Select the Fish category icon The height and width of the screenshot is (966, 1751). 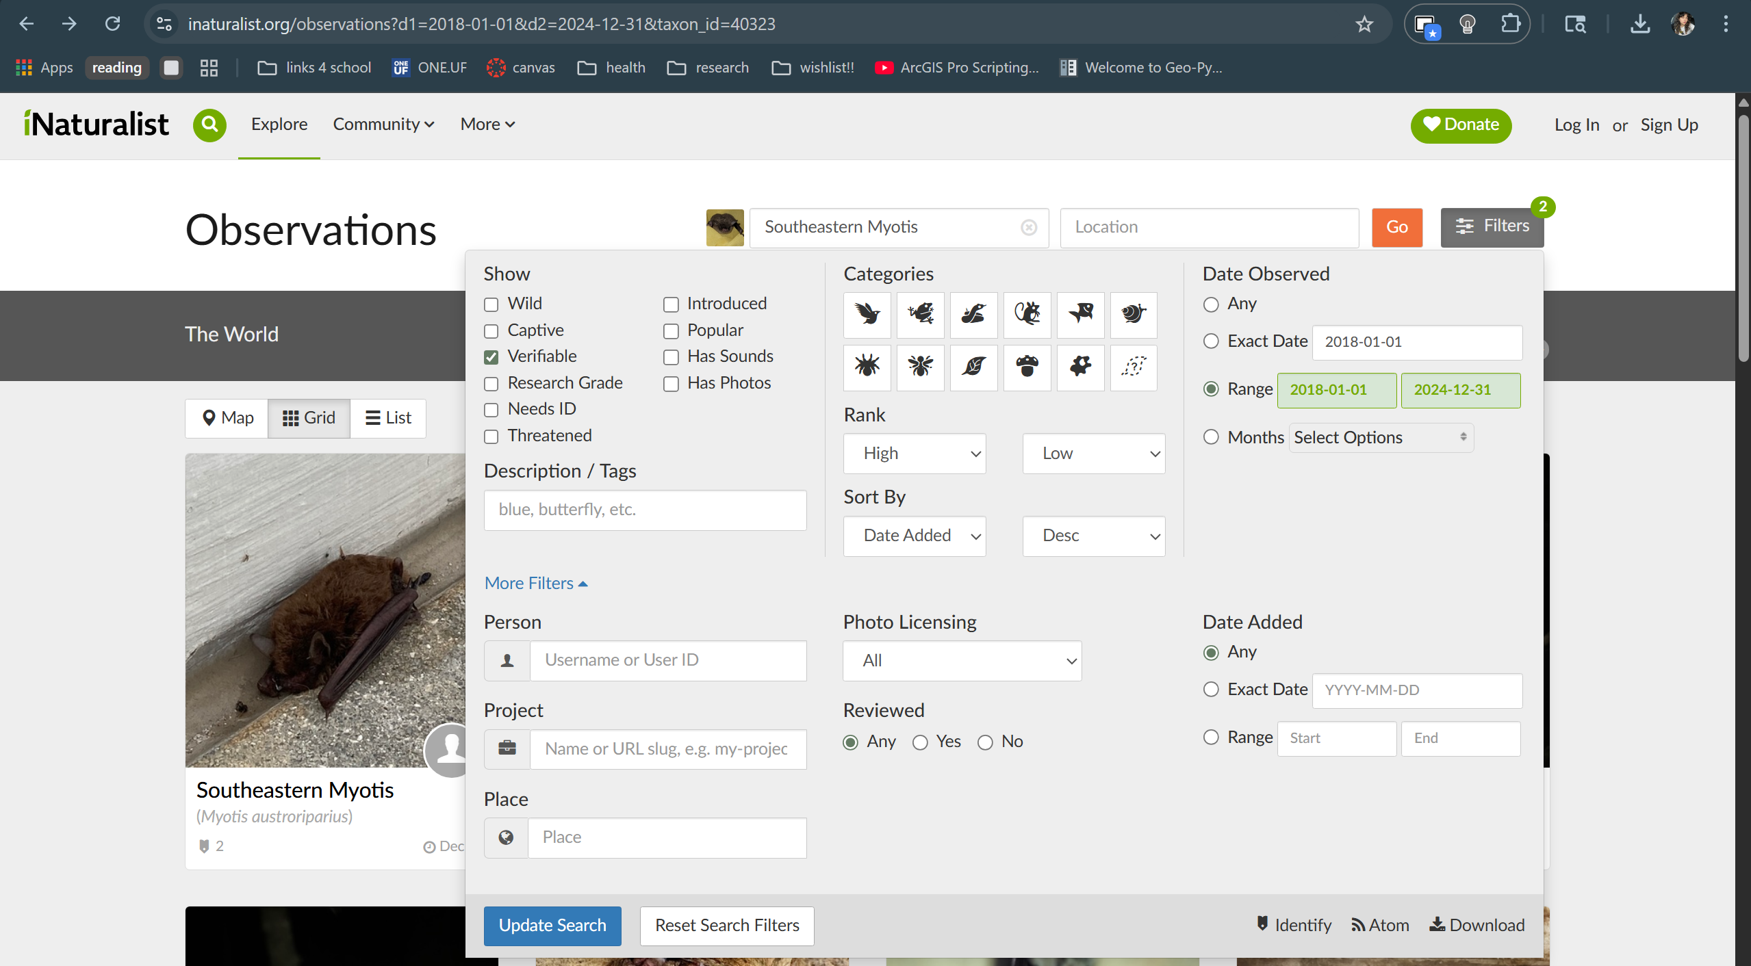coord(1080,315)
